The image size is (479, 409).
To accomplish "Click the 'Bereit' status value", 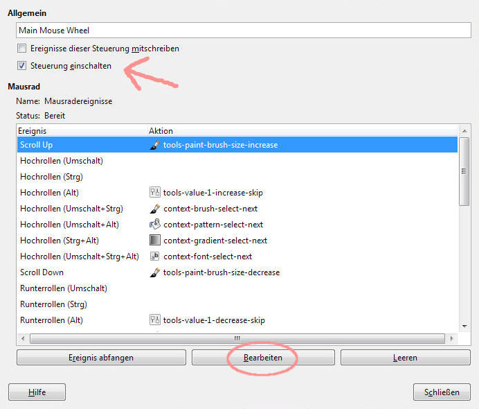I will point(55,116).
